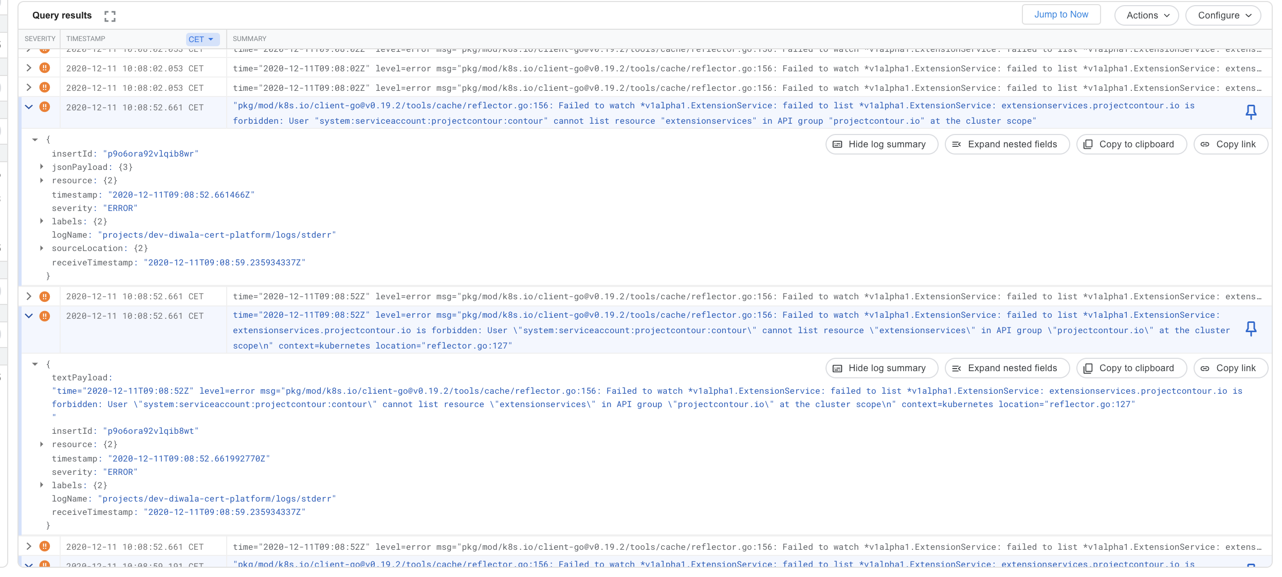
Task: Click Copy link in the jsonPayload entry
Action: coord(1231,144)
